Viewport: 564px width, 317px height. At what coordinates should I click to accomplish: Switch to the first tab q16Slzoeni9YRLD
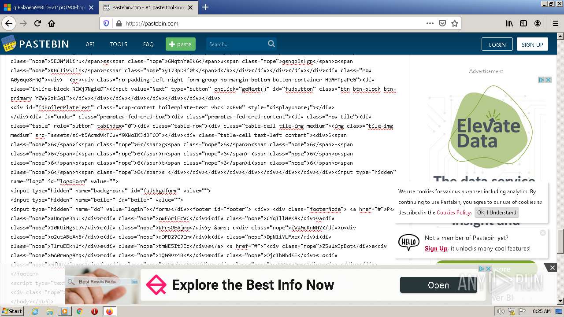(48, 7)
